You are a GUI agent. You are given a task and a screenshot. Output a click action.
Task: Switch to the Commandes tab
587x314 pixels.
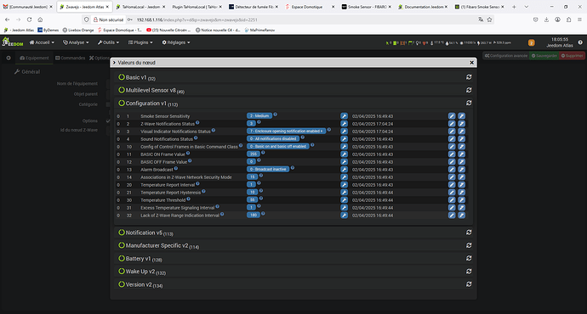pos(71,58)
